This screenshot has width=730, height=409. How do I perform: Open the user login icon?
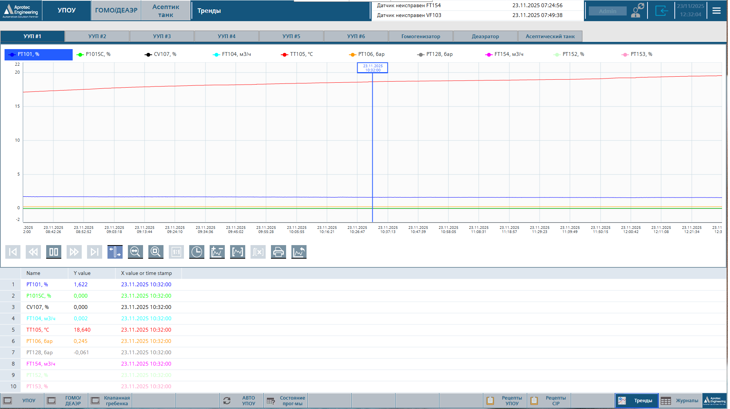(637, 11)
